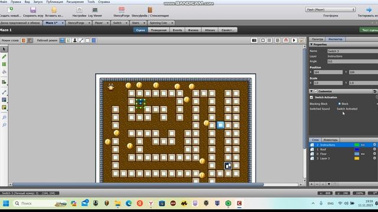
Task: Open the Flash (Player) platform dropdown
Action: pyautogui.click(x=330, y=9)
